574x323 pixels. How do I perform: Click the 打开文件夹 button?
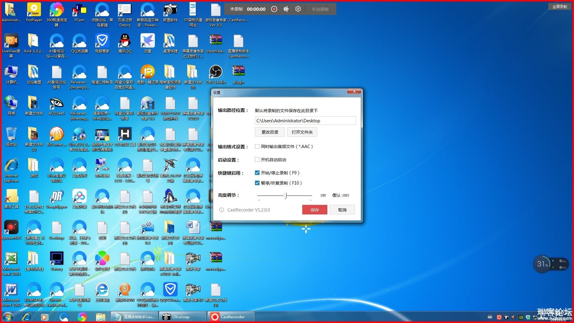point(302,132)
